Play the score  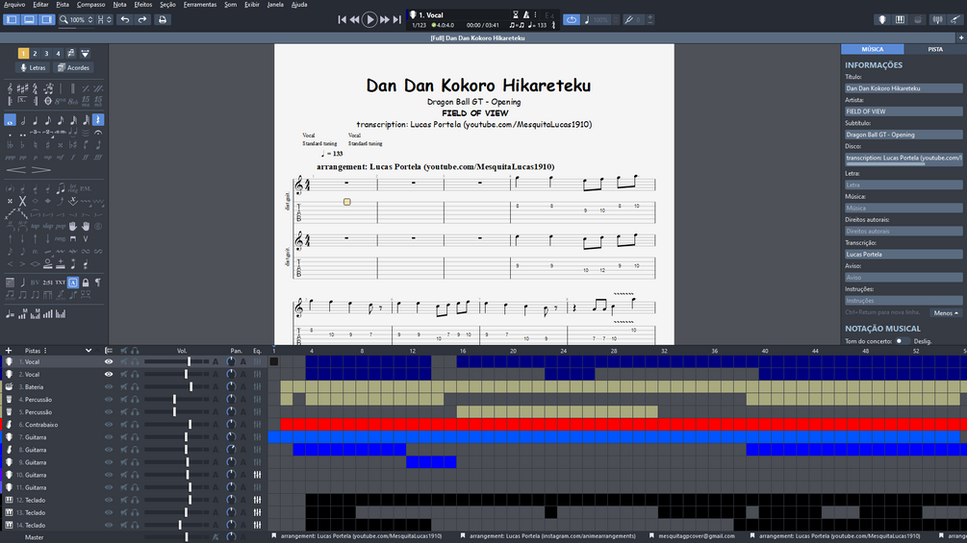[x=369, y=19]
